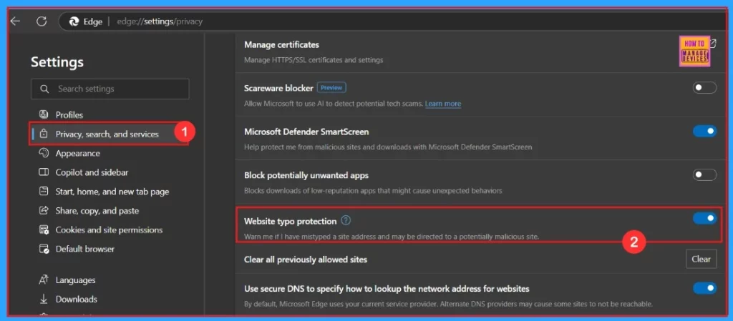The image size is (733, 321).
Task: Click Clear button for previously allowed sites
Action: 702,259
